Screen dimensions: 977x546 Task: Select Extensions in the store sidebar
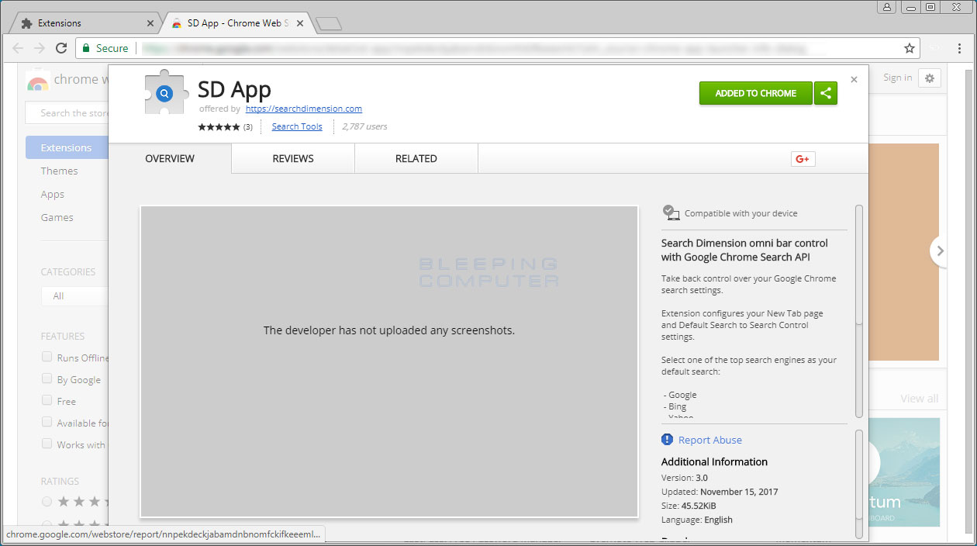(67, 148)
